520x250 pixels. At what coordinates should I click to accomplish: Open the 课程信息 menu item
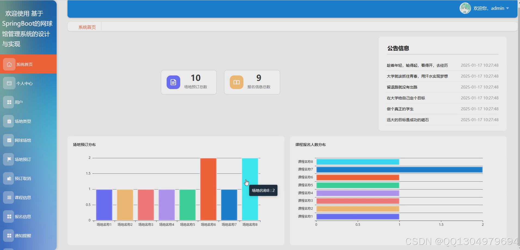coord(28,197)
